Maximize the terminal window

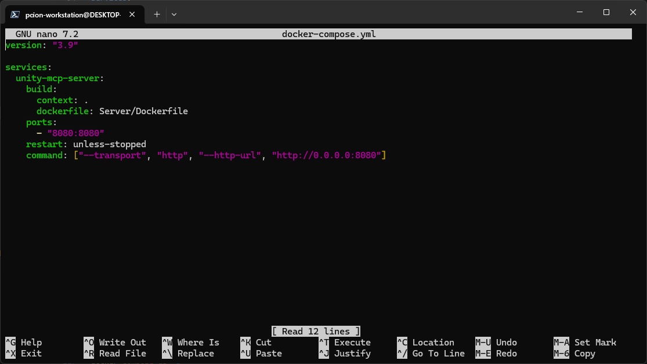pyautogui.click(x=606, y=12)
